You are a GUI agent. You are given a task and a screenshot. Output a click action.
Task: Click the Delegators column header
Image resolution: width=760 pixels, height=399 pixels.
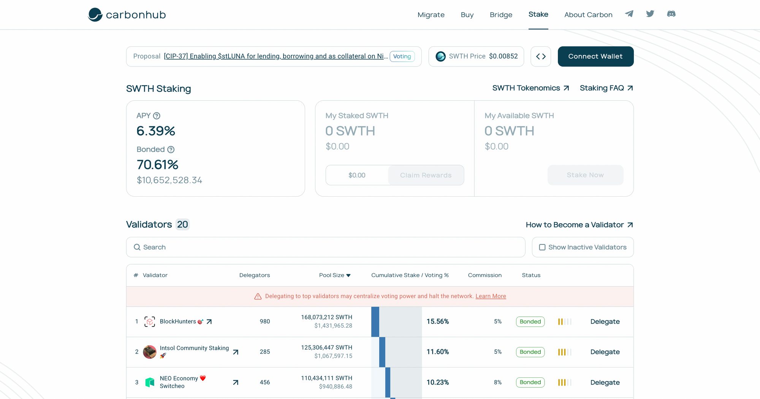255,275
